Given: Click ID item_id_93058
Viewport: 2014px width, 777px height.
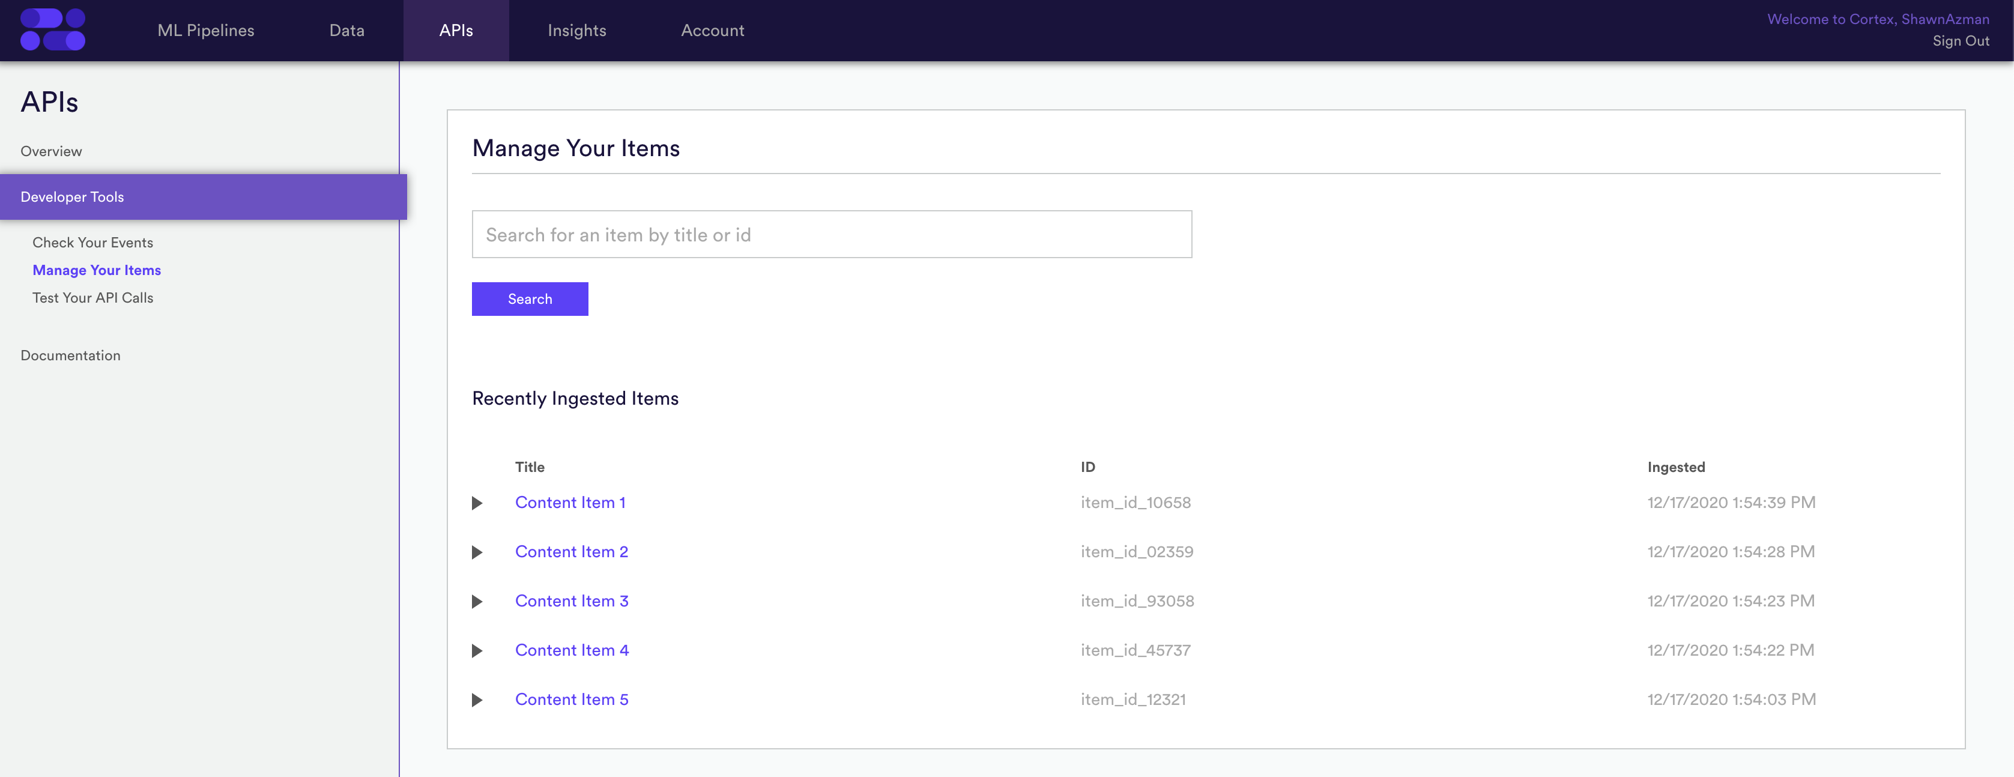Looking at the screenshot, I should tap(1137, 601).
